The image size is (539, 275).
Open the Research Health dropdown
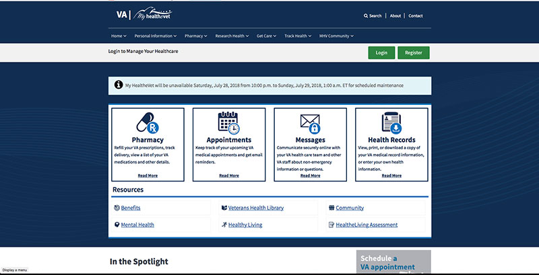coord(232,36)
